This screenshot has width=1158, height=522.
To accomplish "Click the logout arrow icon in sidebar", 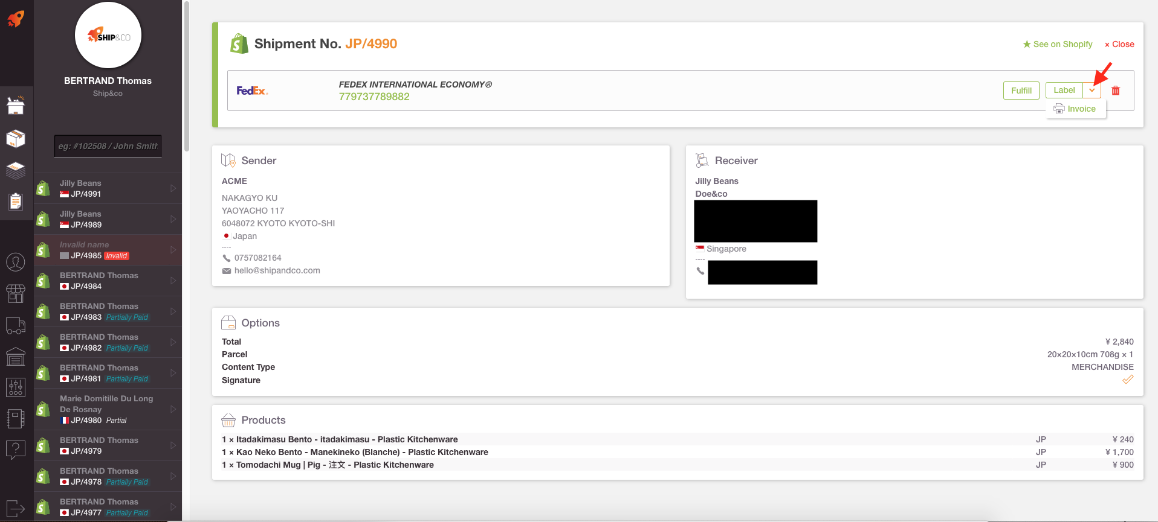I will 16,509.
